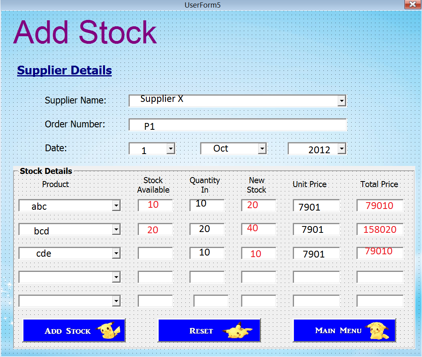Click the lying Pikachu icon on Reset button

point(238,331)
